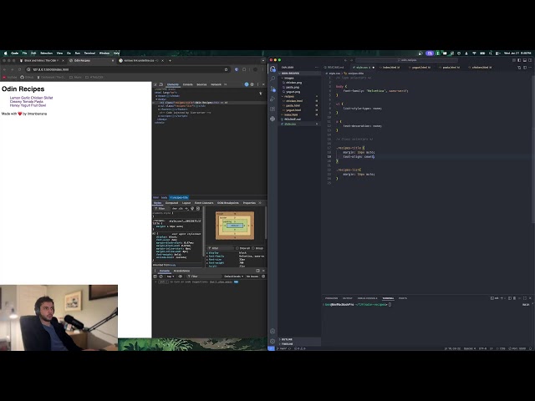The height and width of the screenshot is (401, 535).
Task: Expand the ul recipes-list node in DOM tree
Action: point(158,106)
